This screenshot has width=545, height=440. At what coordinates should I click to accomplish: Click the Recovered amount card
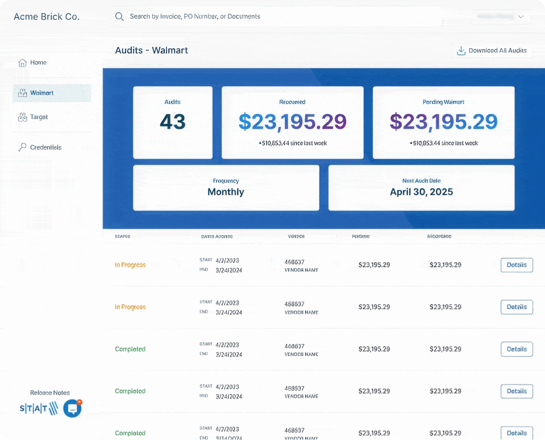point(292,123)
